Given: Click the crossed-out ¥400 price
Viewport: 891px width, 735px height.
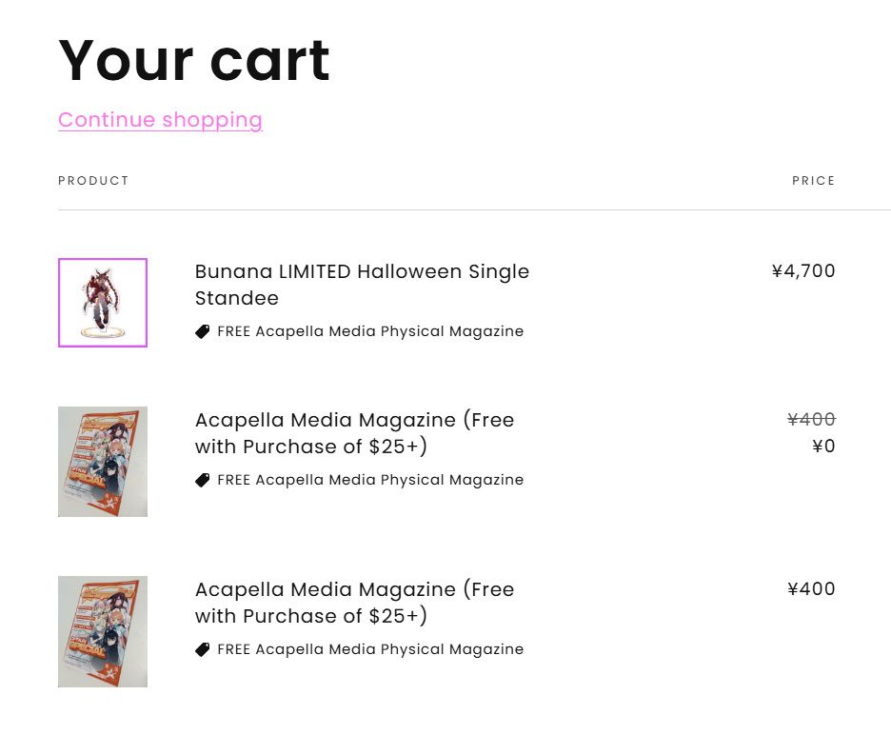Looking at the screenshot, I should [x=811, y=420].
